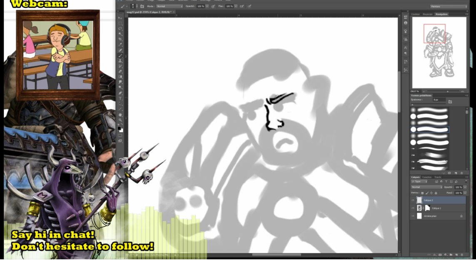Open the brush preset picker arrow
Viewport: 476px width, 261px height.
(x=137, y=6)
